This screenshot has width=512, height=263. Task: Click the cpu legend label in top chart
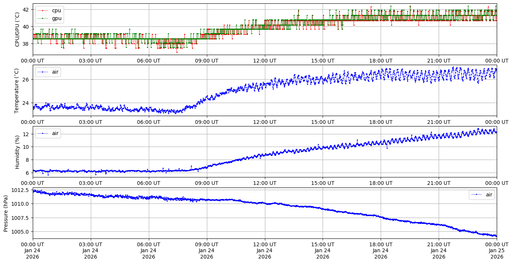click(x=56, y=10)
